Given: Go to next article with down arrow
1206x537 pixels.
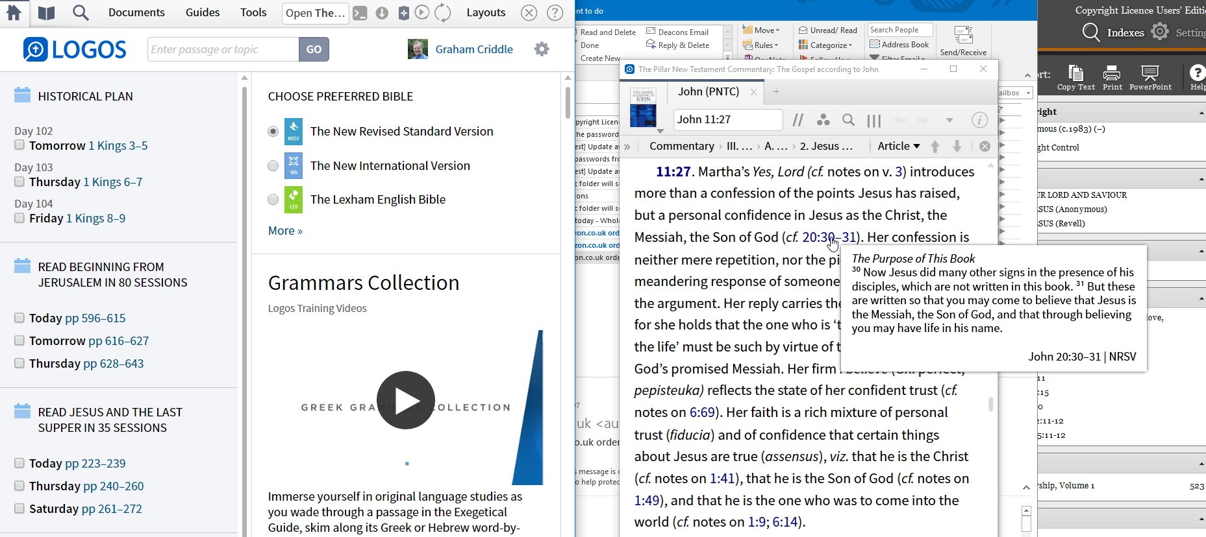Looking at the screenshot, I should pos(957,147).
